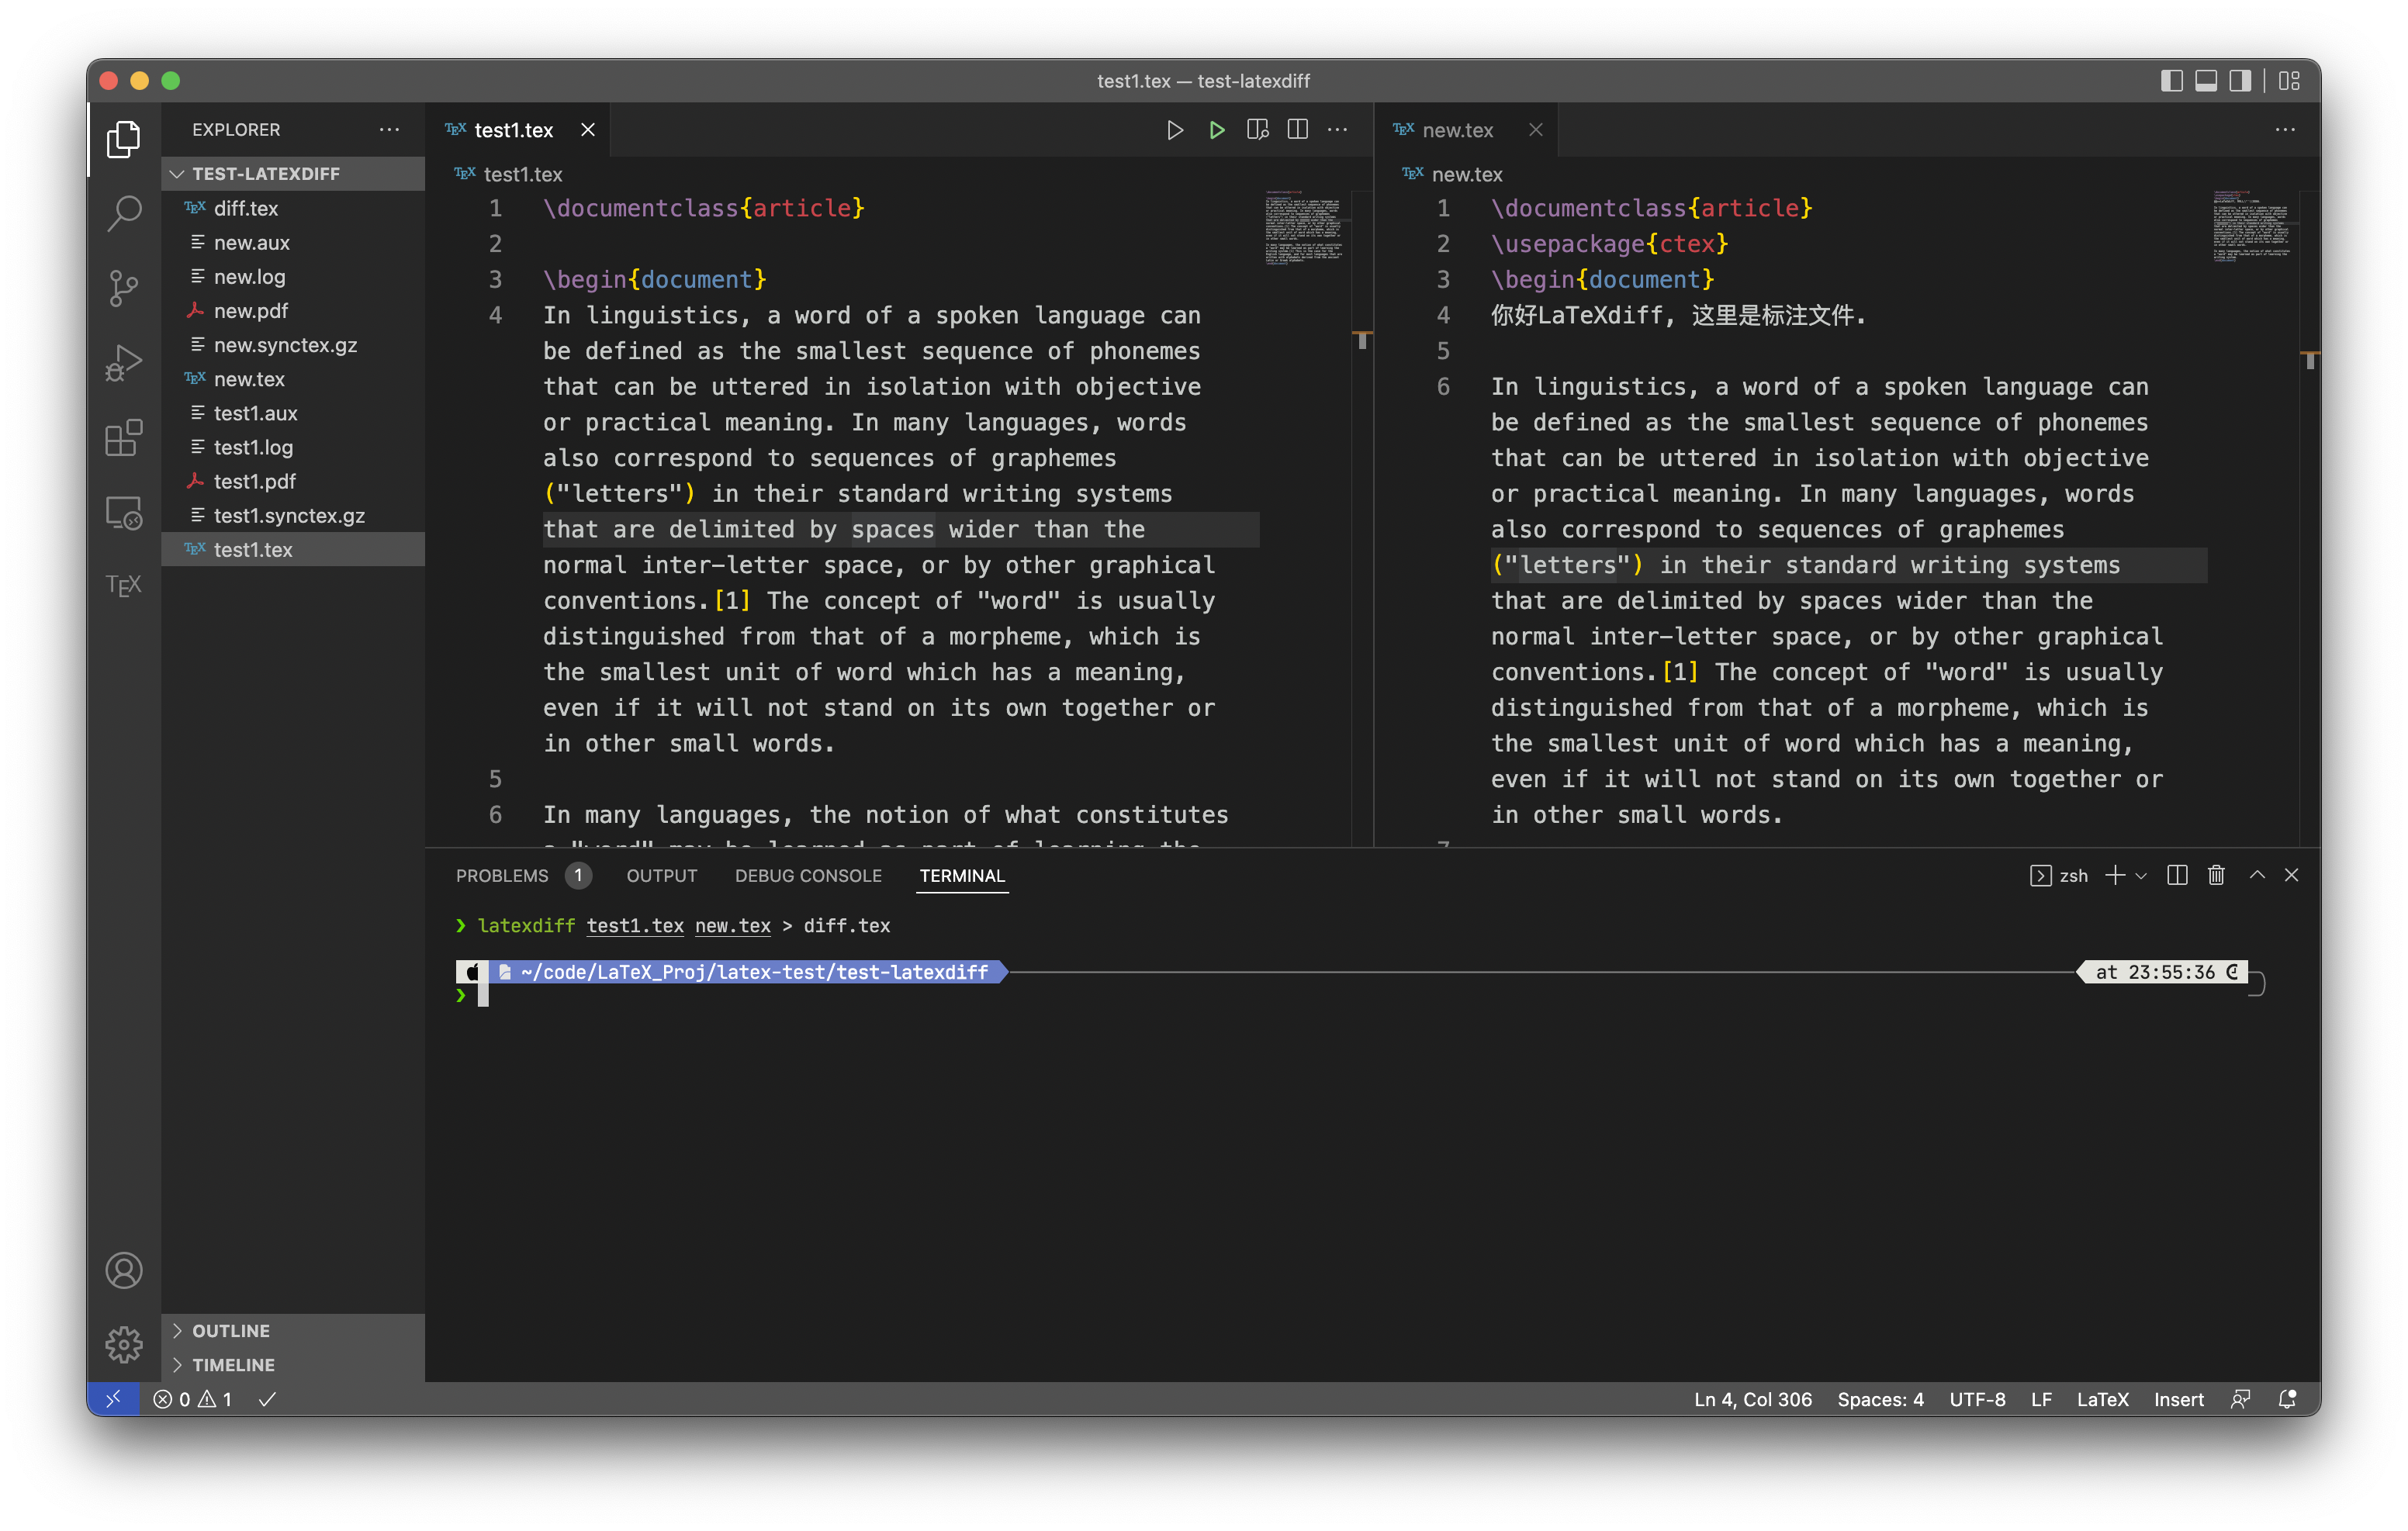Image resolution: width=2408 pixels, height=1531 pixels.
Task: Open the Search view in activity bar
Action: click(x=123, y=213)
